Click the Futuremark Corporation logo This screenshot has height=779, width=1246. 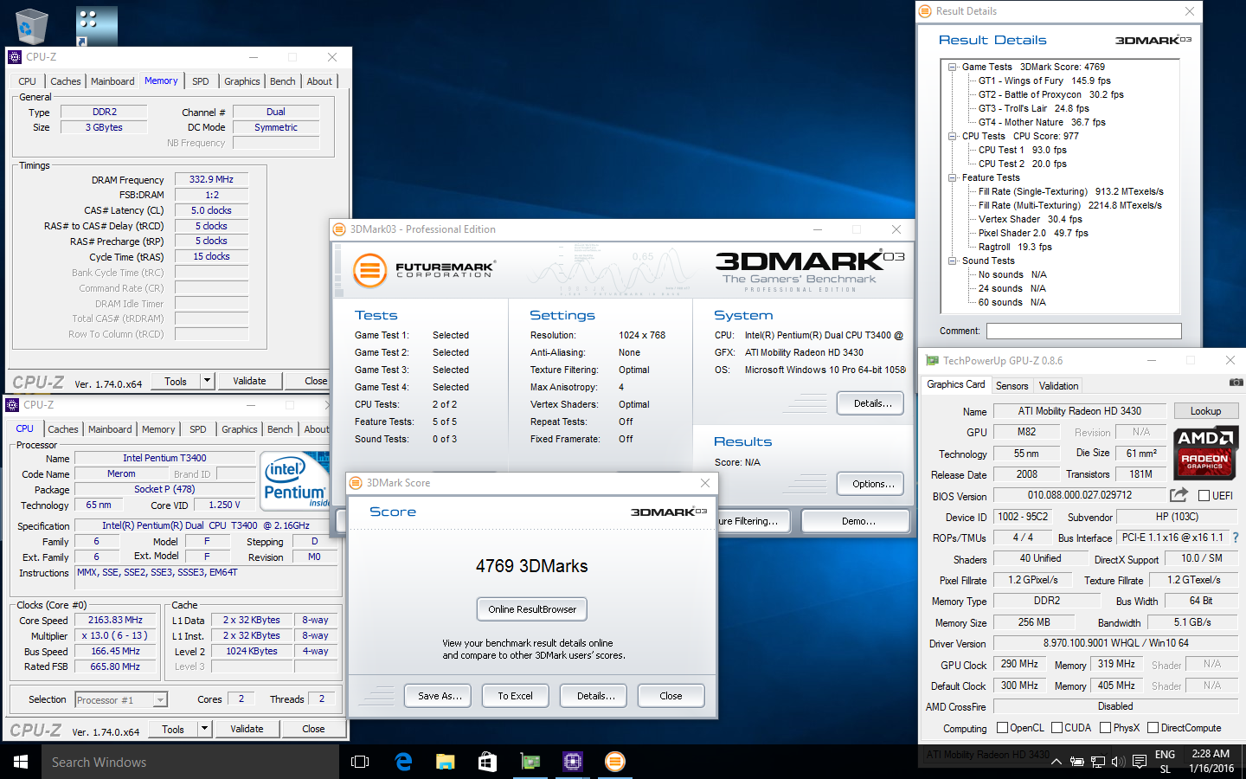click(x=424, y=270)
